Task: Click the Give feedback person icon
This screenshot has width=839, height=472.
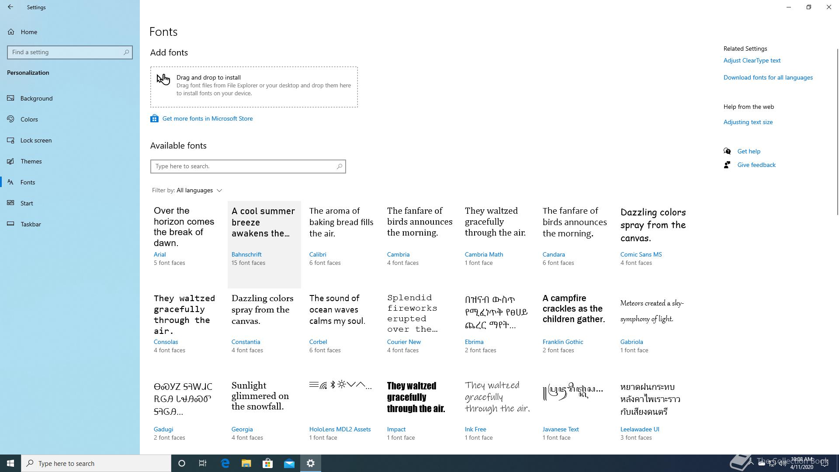Action: pos(727,165)
